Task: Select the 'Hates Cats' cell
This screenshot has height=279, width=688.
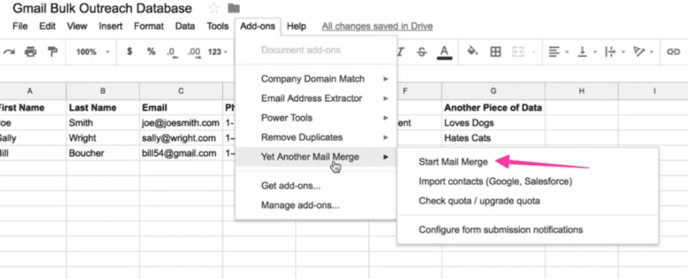Action: [494, 138]
